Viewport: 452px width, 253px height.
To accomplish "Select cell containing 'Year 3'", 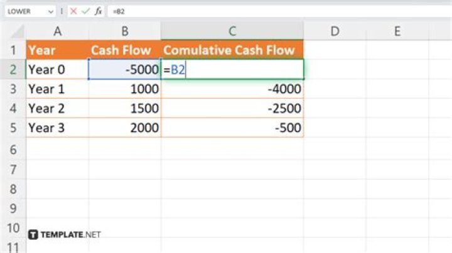I will pos(57,128).
